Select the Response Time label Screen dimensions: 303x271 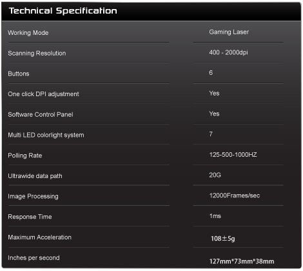[30, 217]
